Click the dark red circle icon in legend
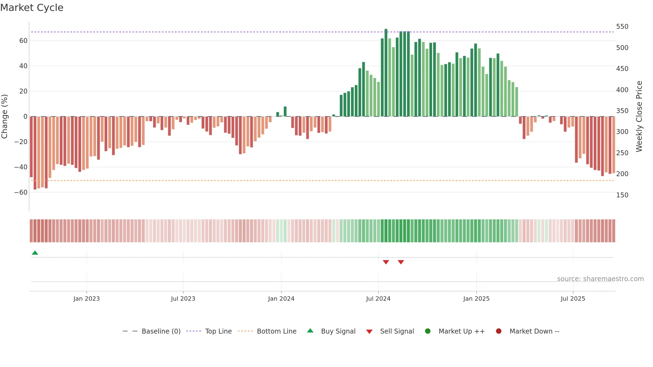This screenshot has height=367, width=653. point(499,331)
